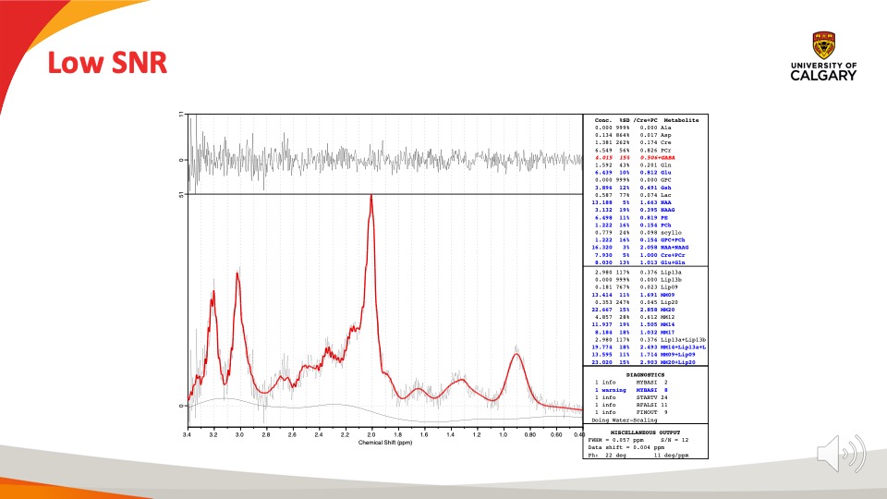The image size is (887, 499).
Task: Click the 'MISCELLANEOUS OUTPUT' heading
Action: coord(646,432)
